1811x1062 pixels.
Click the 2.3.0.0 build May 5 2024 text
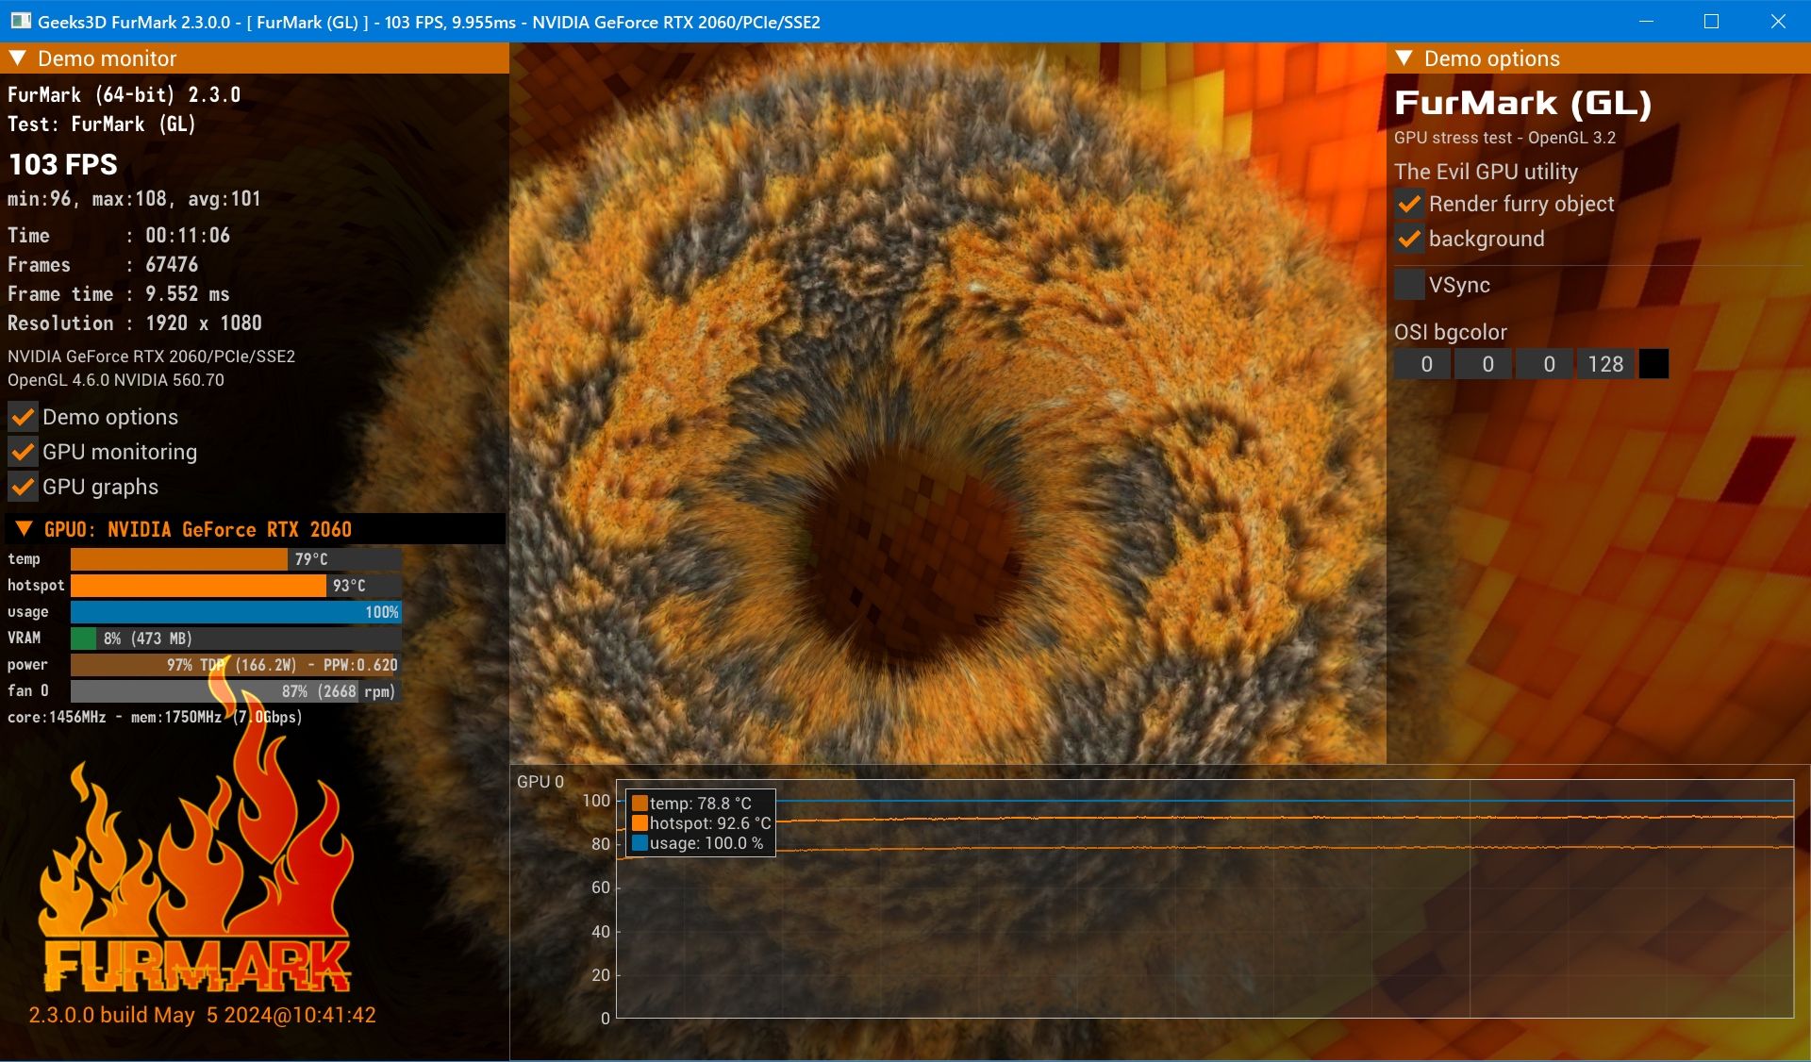point(202,1015)
